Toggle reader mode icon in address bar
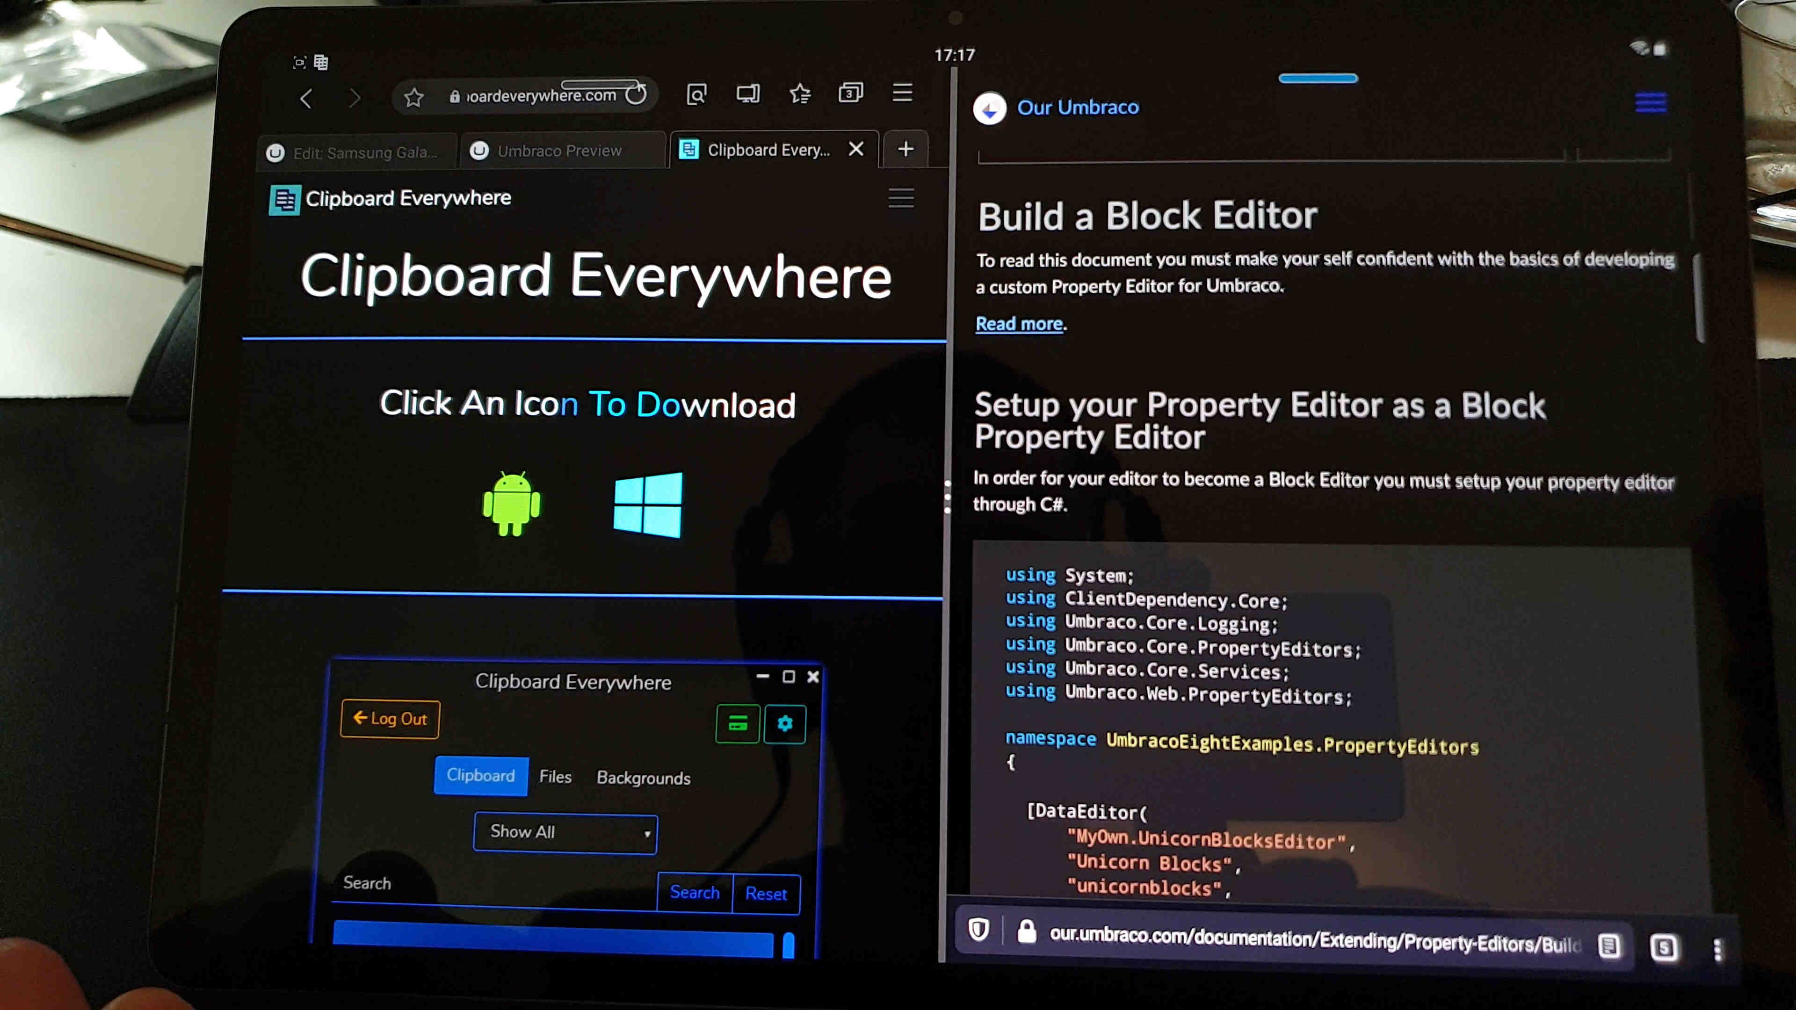 click(1609, 946)
